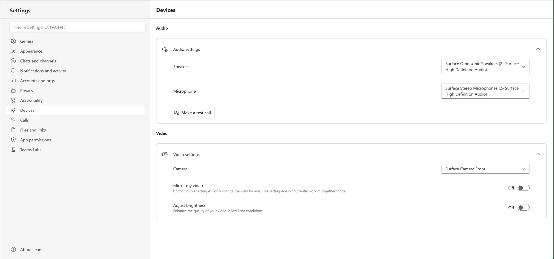Click the Audio settings speaker icon
The height and width of the screenshot is (259, 554).
coord(165,49)
